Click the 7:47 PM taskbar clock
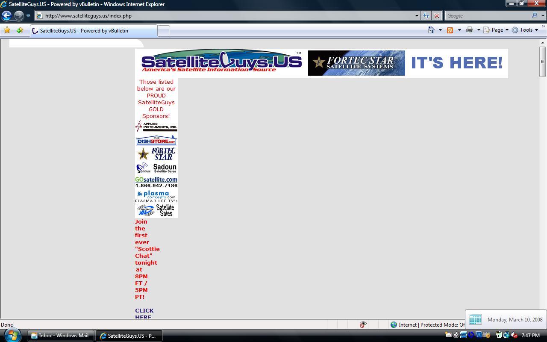Viewport: 547px width, 342px height. pyautogui.click(x=530, y=336)
